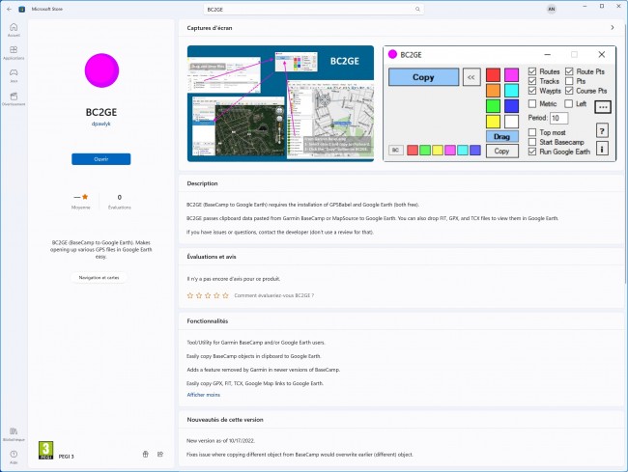
Task: Open the Bibliothèque library
Action: pos(14,434)
